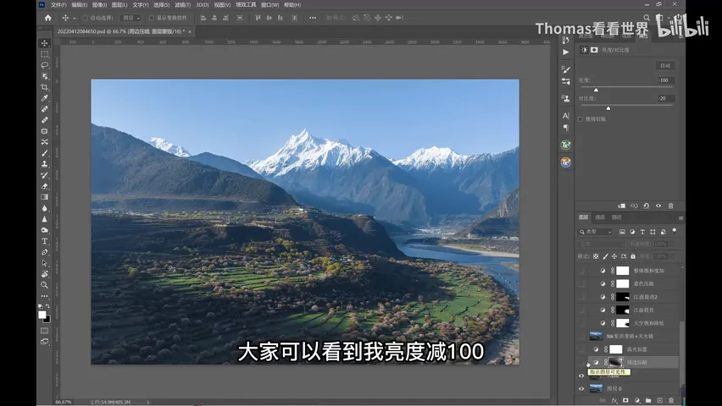
Task: Switch to the 通道 tab
Action: (600, 217)
